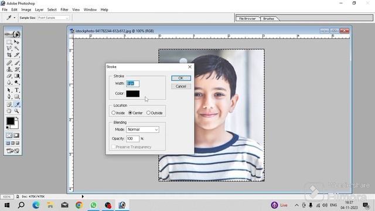Screen dimensions: 375x211
Task: Focus the Opacity field
Action: 132,138
